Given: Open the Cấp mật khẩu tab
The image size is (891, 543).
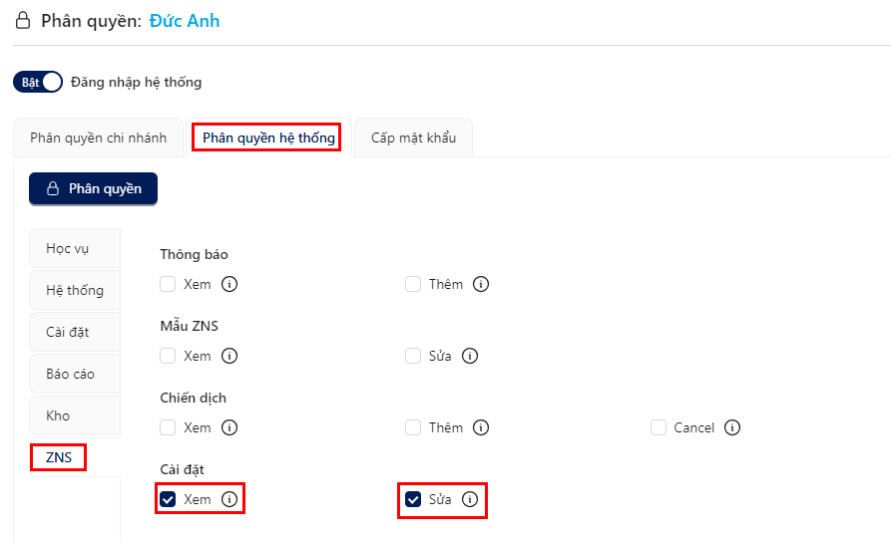Looking at the screenshot, I should point(413,137).
